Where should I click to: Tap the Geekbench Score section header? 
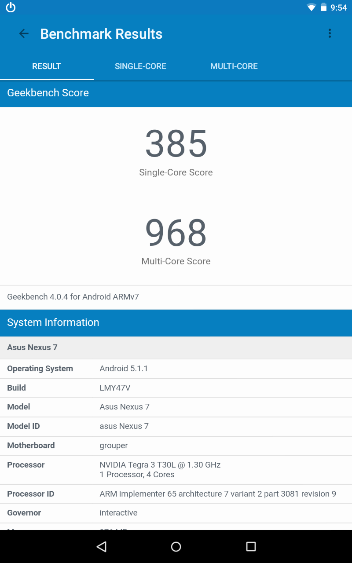coord(176,93)
